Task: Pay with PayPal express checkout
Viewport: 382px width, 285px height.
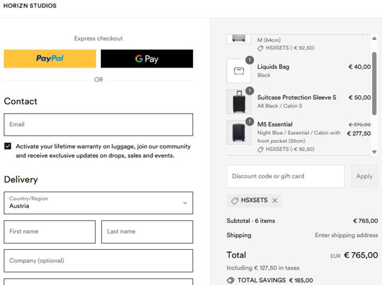Action: (50, 59)
